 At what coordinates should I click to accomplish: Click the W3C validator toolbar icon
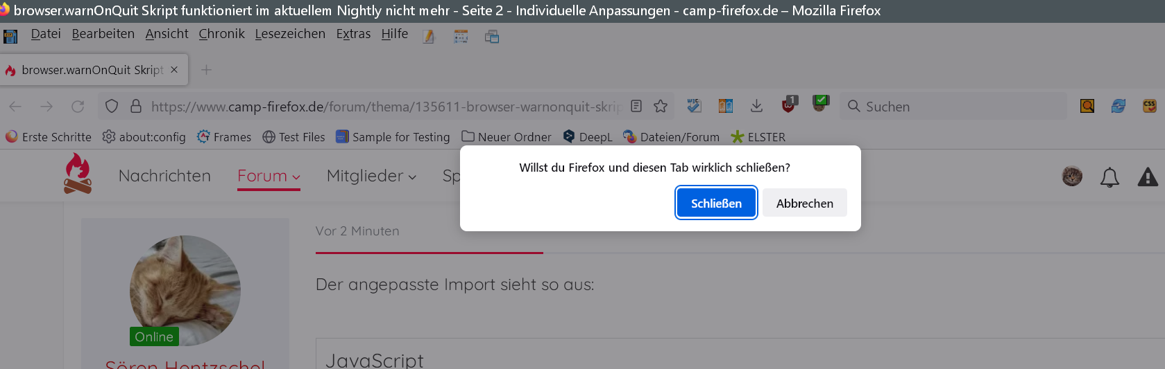coord(694,105)
